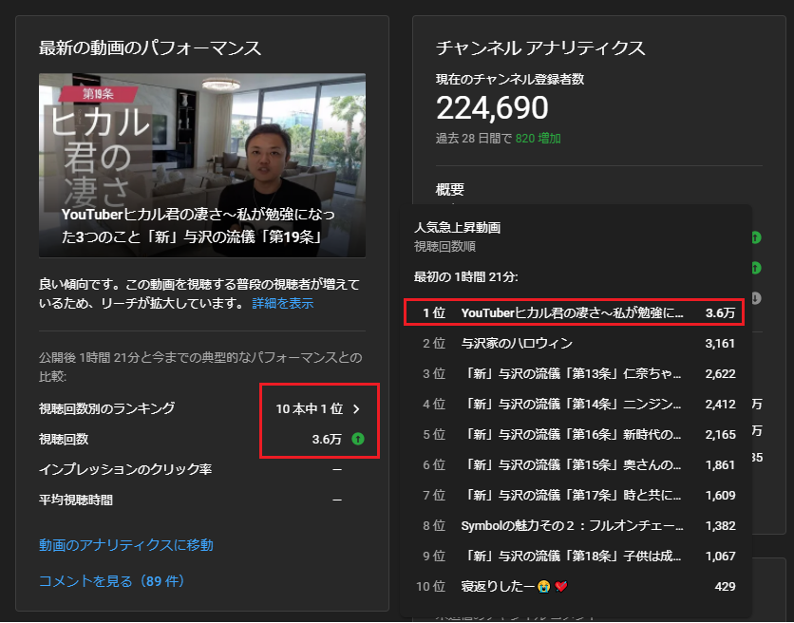
Task: Select the 8位 Symbolの魅力その２ row
Action: point(574,526)
